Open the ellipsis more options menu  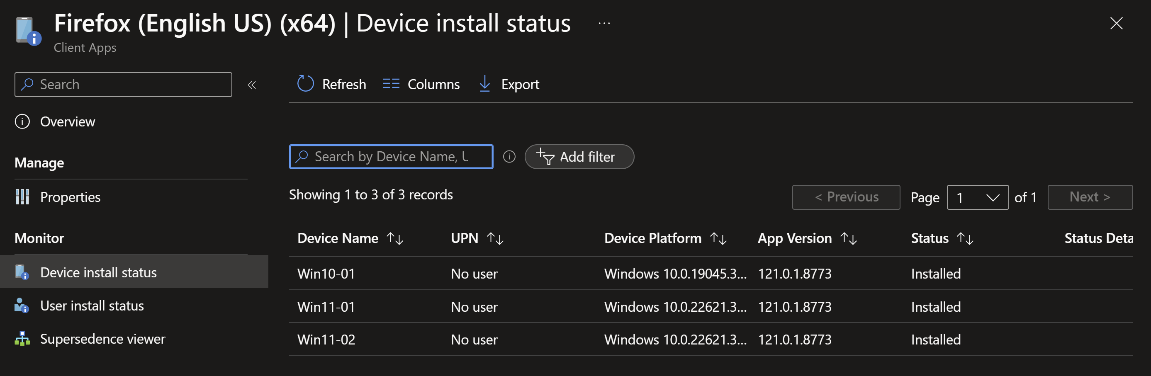pyautogui.click(x=604, y=23)
